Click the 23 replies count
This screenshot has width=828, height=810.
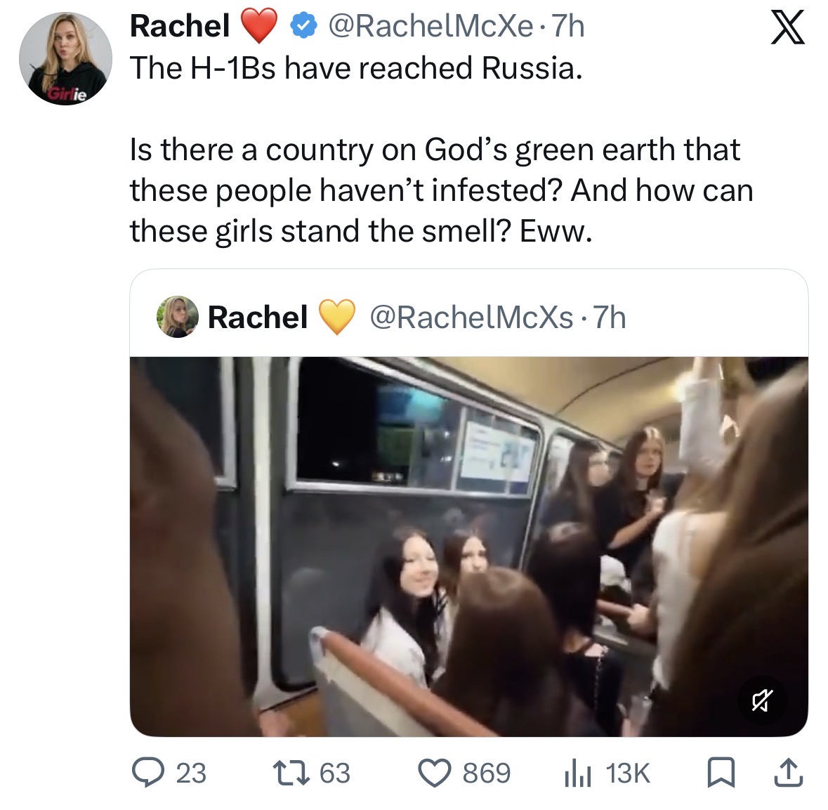click(x=191, y=773)
